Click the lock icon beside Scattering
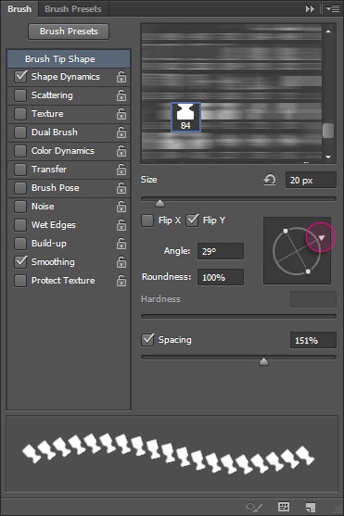Screen dimensions: 344x516 click(121, 95)
